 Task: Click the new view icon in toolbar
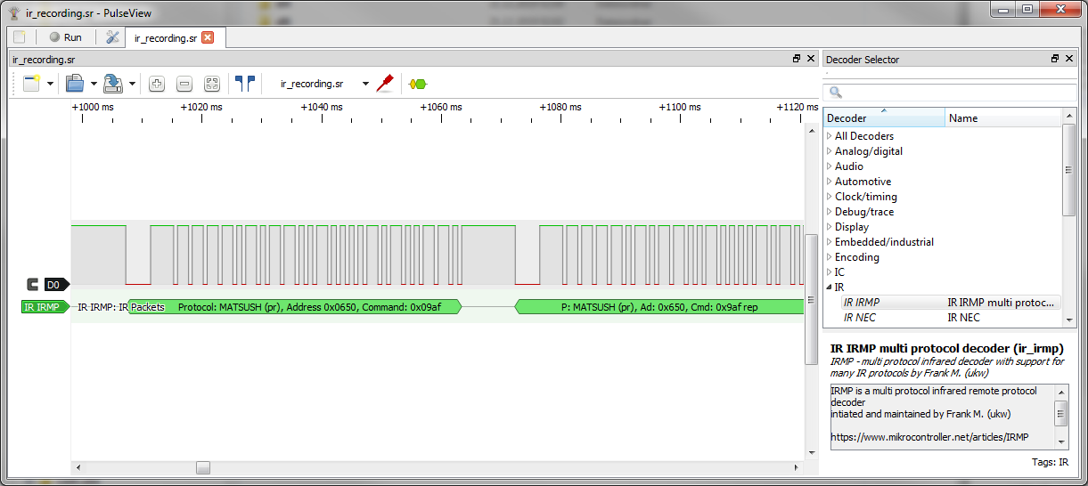[31, 84]
